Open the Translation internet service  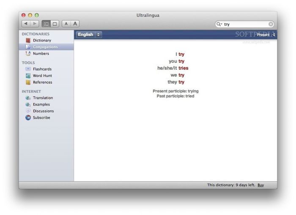(43, 98)
